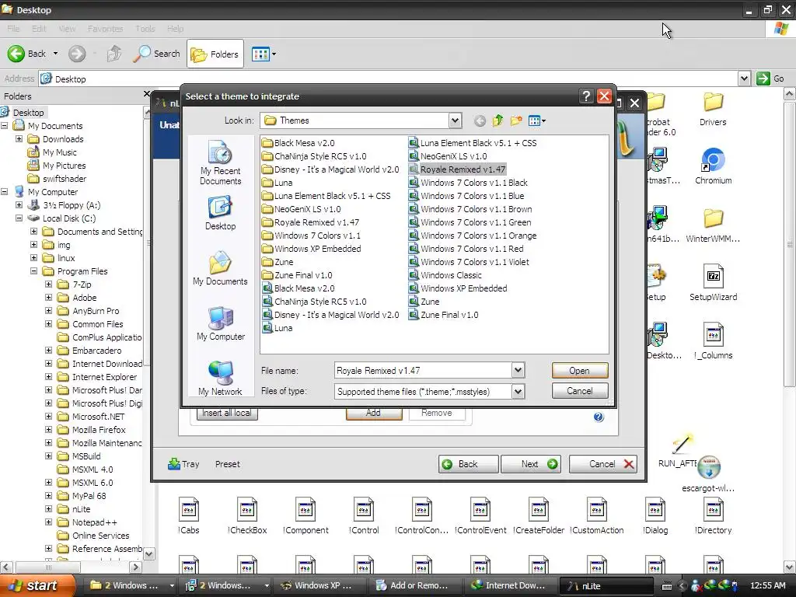Toggle the Folders pane toolbar button

tap(215, 54)
